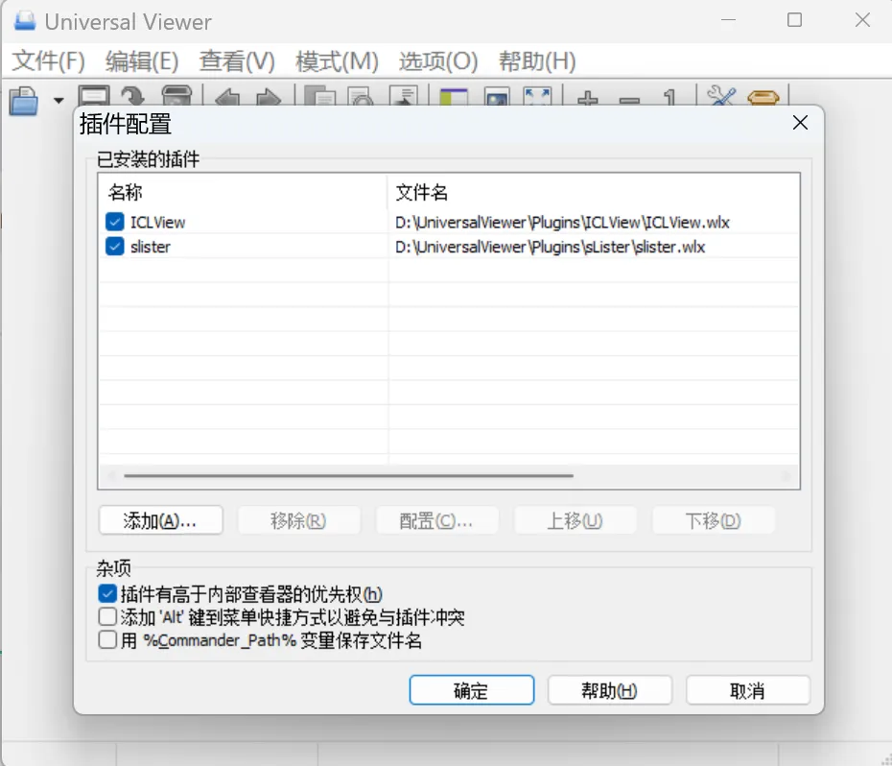Click the reload file curved-arrow toolbar icon
This screenshot has width=892, height=766.
pyautogui.click(x=132, y=95)
